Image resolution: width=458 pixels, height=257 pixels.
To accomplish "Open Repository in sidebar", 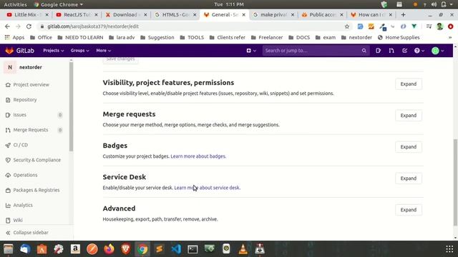I will point(25,100).
